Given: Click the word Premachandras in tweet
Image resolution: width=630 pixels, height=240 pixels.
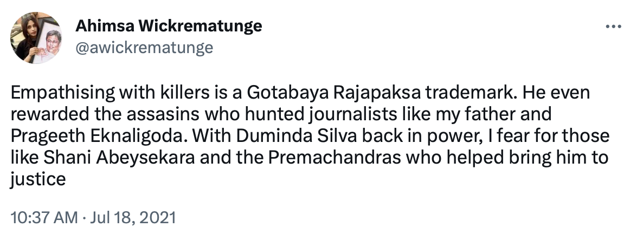Looking at the screenshot, I should 335,158.
